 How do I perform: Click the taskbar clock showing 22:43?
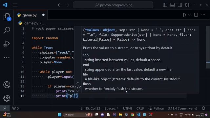coord(200,115)
